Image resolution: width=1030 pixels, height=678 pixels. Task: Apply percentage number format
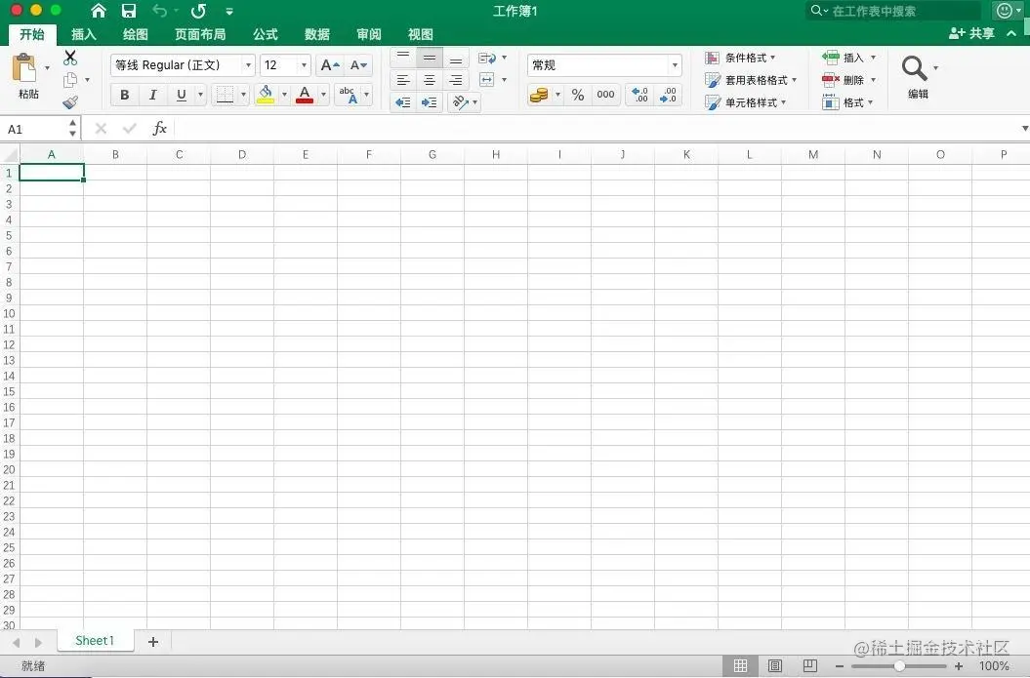coord(578,95)
